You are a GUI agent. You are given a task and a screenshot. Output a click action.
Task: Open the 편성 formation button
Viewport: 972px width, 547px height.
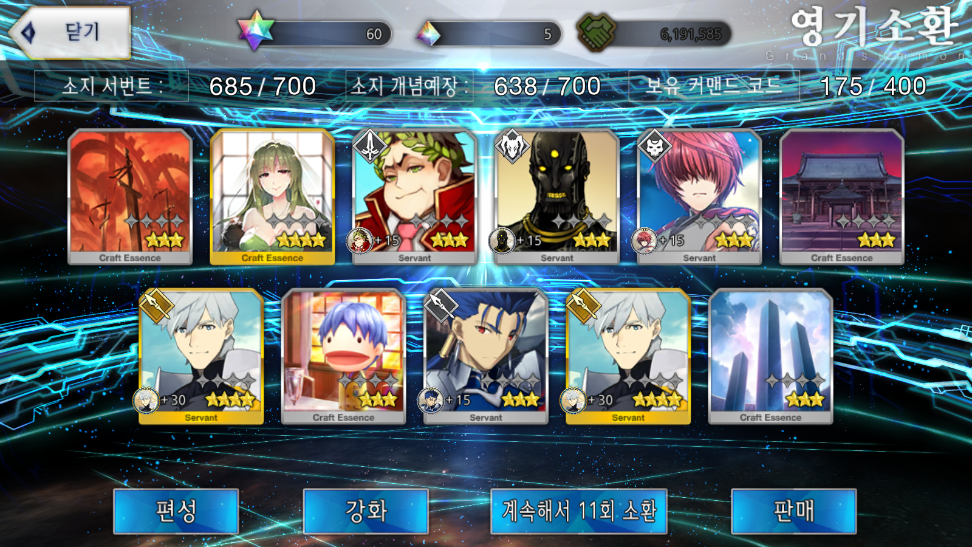[x=176, y=511]
